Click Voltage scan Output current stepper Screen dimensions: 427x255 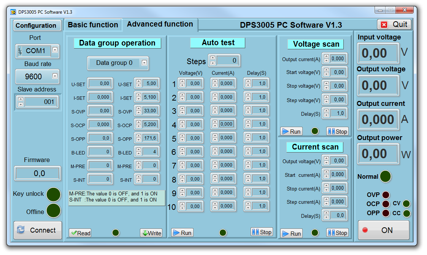point(326,58)
